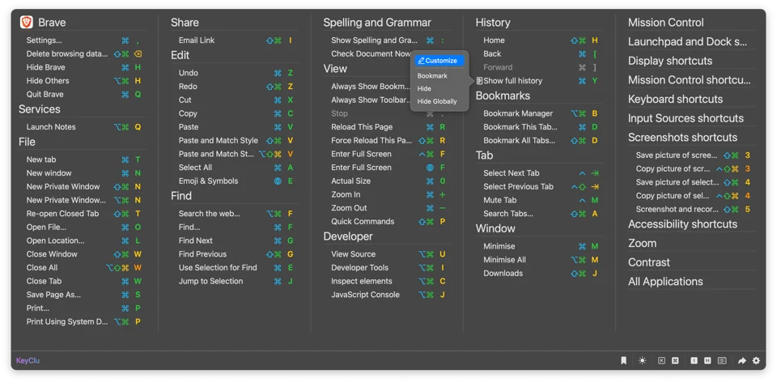Click the document icon beside Show full history
The image size is (777, 383).
pos(479,81)
